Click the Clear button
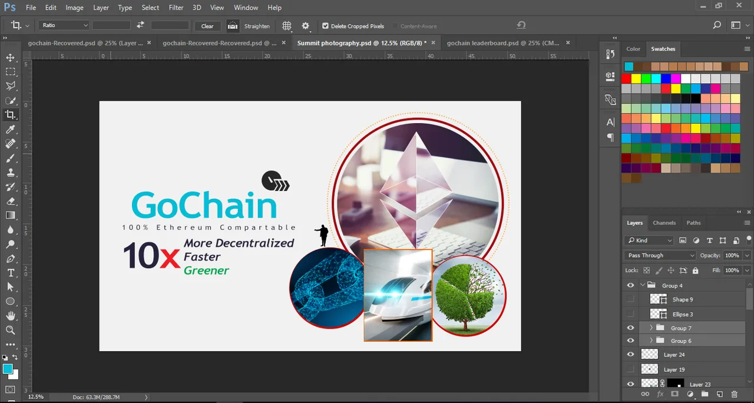 [207, 26]
